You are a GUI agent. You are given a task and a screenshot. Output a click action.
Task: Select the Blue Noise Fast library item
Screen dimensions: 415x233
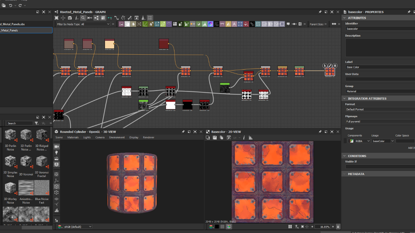pos(42,192)
